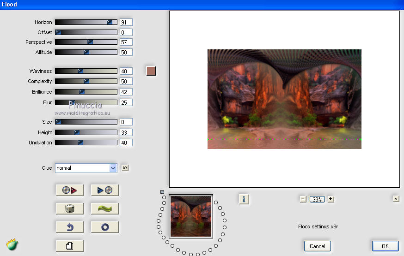Click the Brilliance slider

coord(86,92)
